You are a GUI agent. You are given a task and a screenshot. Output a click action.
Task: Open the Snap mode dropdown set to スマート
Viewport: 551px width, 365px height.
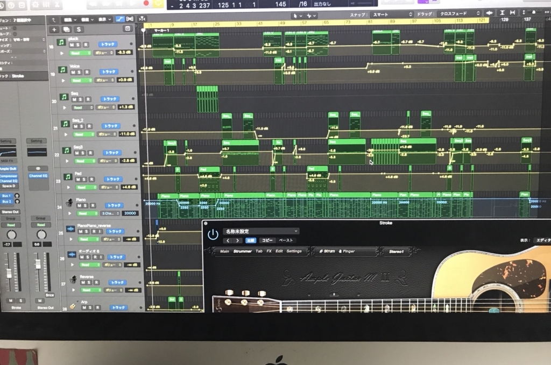pos(392,15)
